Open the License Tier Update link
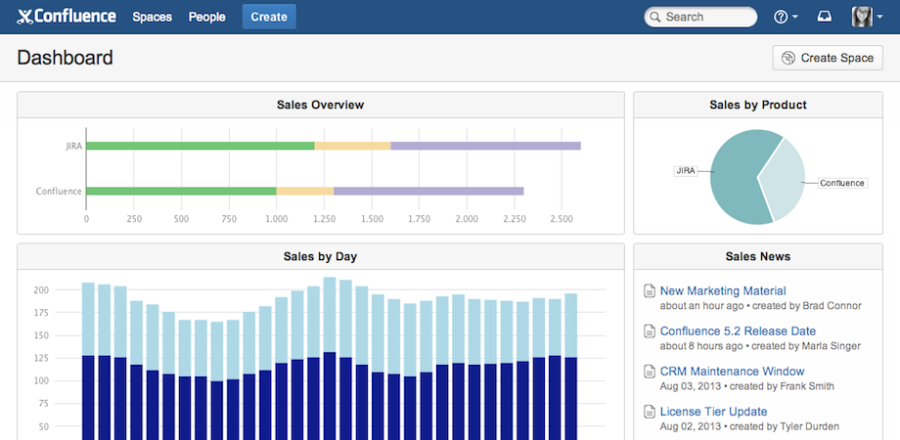The image size is (900, 440). coord(713,412)
